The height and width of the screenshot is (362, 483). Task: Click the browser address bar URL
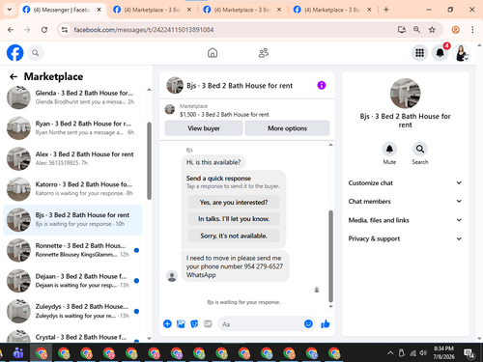click(144, 30)
